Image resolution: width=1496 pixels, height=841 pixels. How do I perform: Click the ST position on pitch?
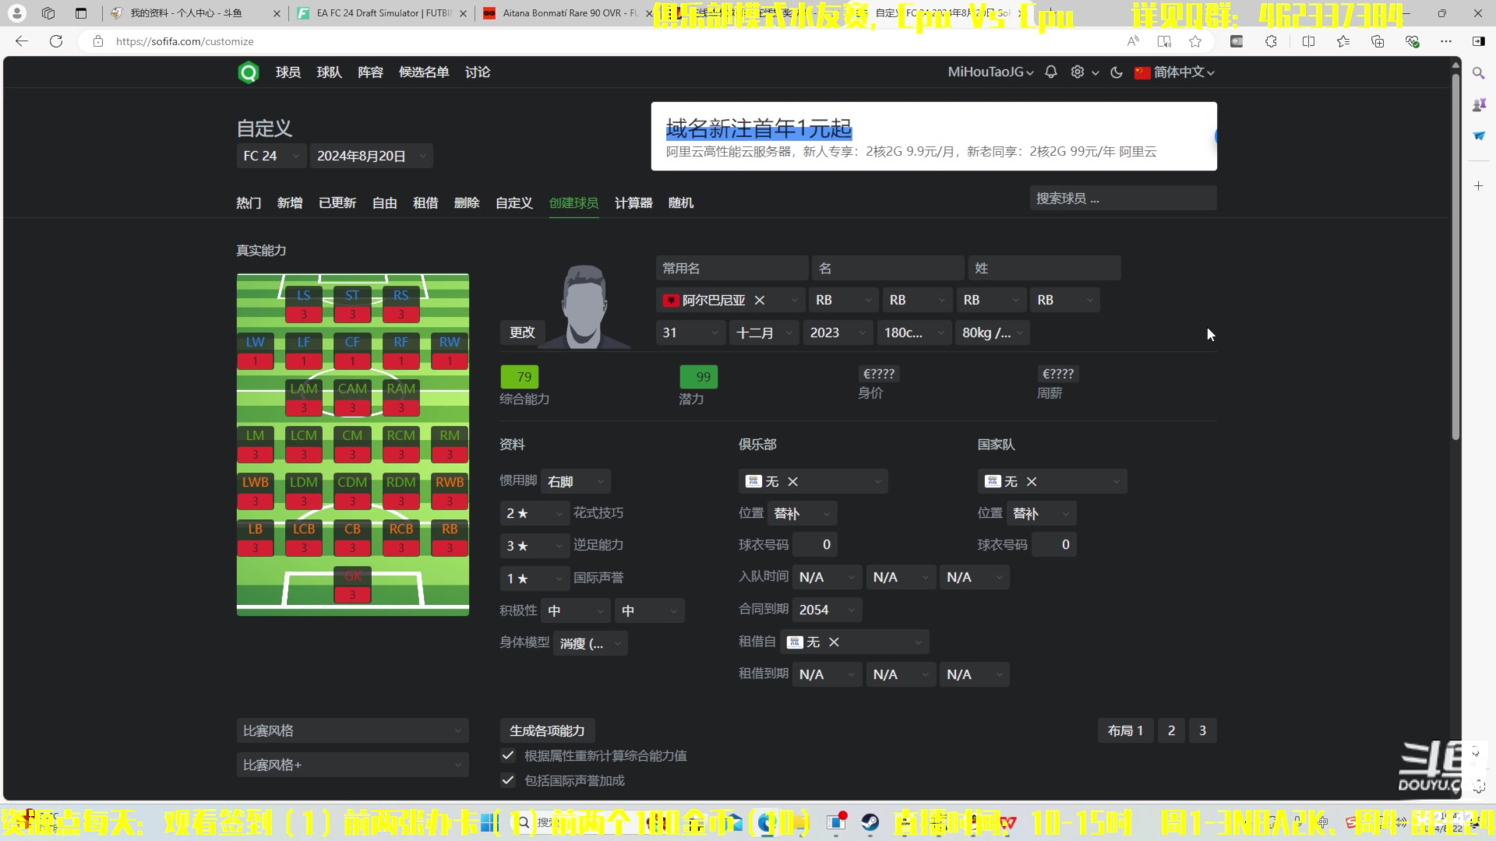[352, 304]
